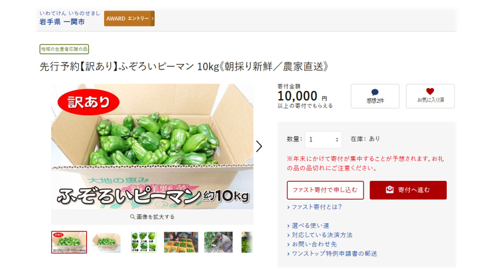
Task: Select third thumbnail of pepper grid
Action: coord(144,242)
